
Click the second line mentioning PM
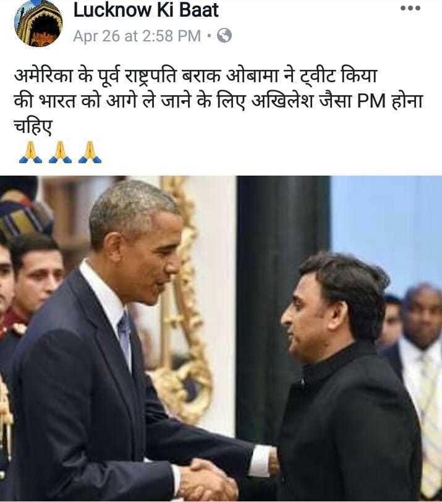219,101
